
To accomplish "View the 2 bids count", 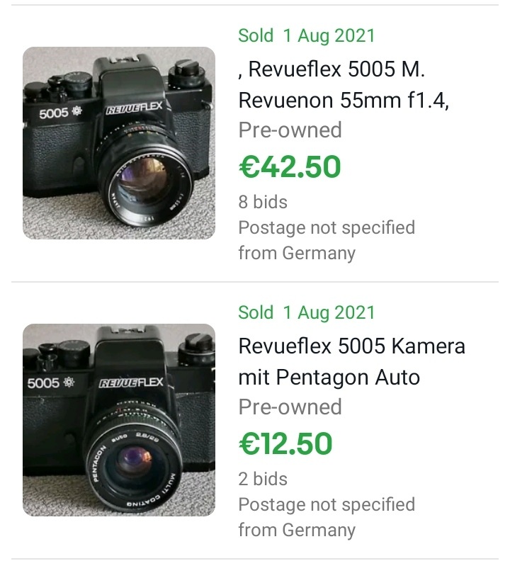I will [x=263, y=479].
